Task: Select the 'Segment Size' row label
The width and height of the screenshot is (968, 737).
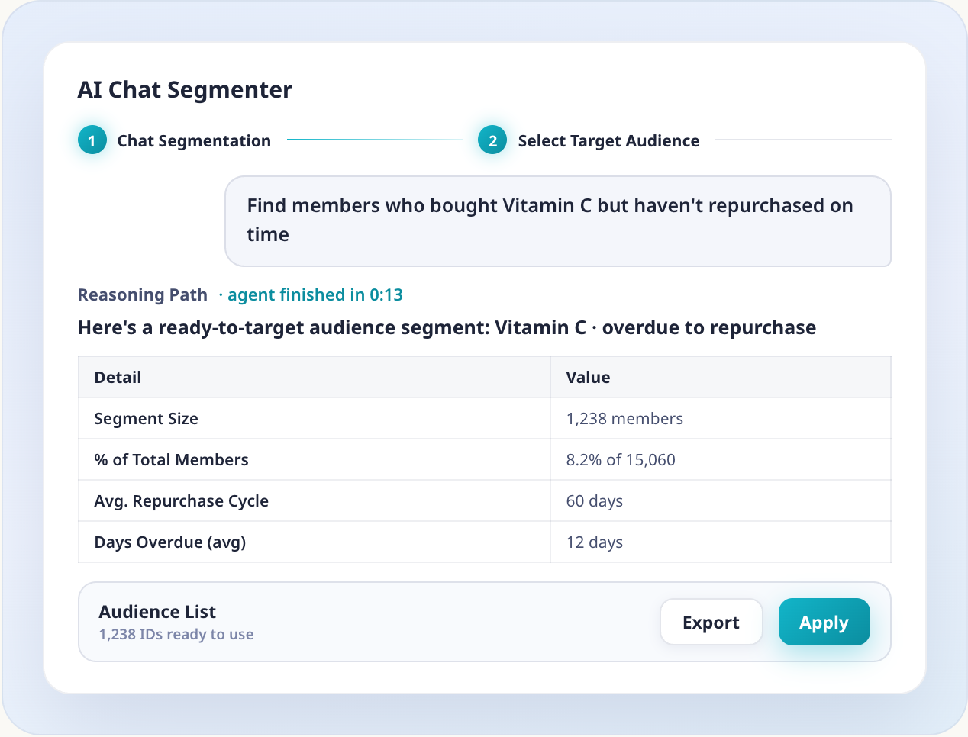Action: pyautogui.click(x=146, y=419)
